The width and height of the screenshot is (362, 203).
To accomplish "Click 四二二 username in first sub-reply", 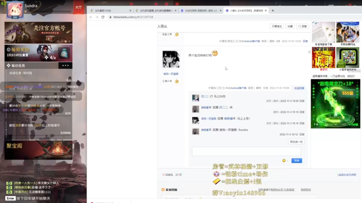I will [x=205, y=97].
